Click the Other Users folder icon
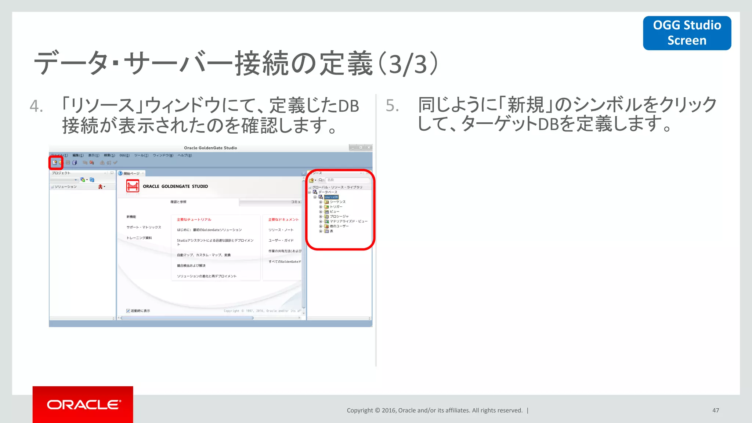 tap(326, 226)
